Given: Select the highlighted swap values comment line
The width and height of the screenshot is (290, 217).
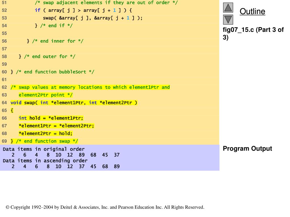Looking at the screenshot, I should pyautogui.click(x=90, y=87).
